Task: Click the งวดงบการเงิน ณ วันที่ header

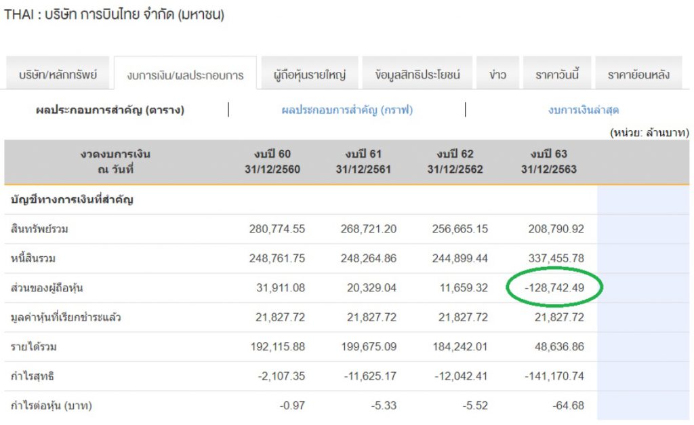Action: [x=115, y=161]
